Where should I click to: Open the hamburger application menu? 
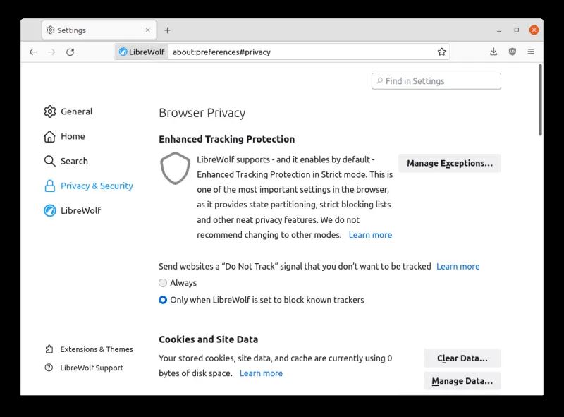(531, 52)
